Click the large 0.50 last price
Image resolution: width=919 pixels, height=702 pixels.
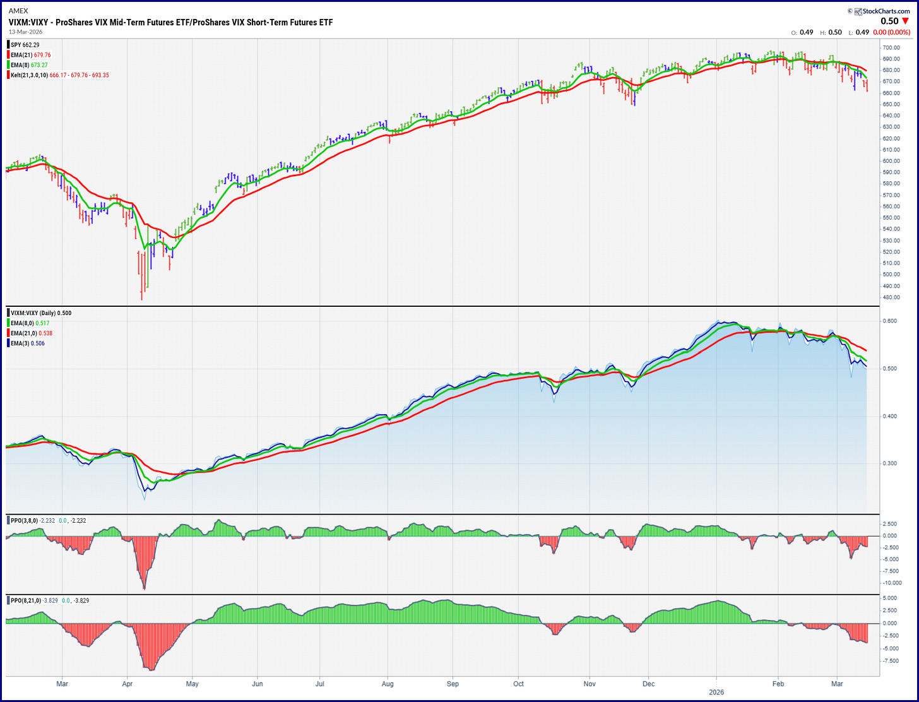(x=889, y=21)
